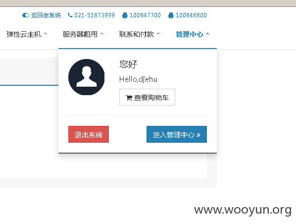
Task: Click the 您好 greeting text
Action: 128,64
